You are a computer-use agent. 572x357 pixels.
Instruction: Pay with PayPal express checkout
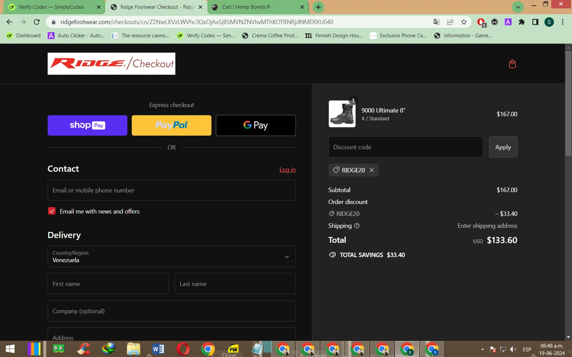click(172, 125)
